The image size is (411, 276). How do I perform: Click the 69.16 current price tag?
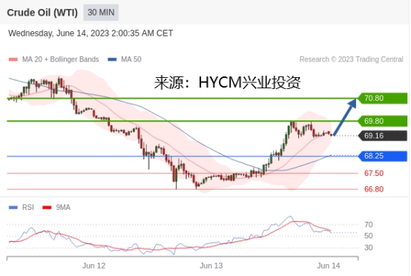tap(383, 136)
